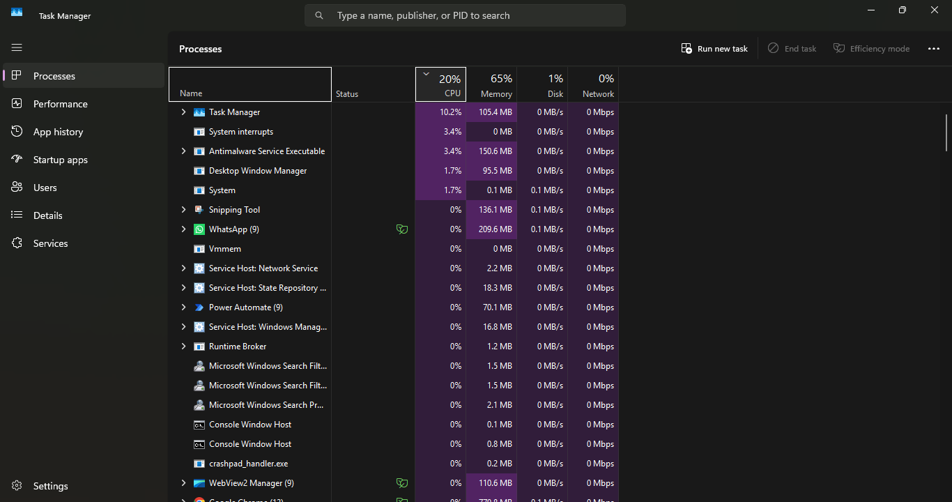Expand the Antimalware Service Executable group
Viewport: 952px width, 502px height.
tap(183, 151)
